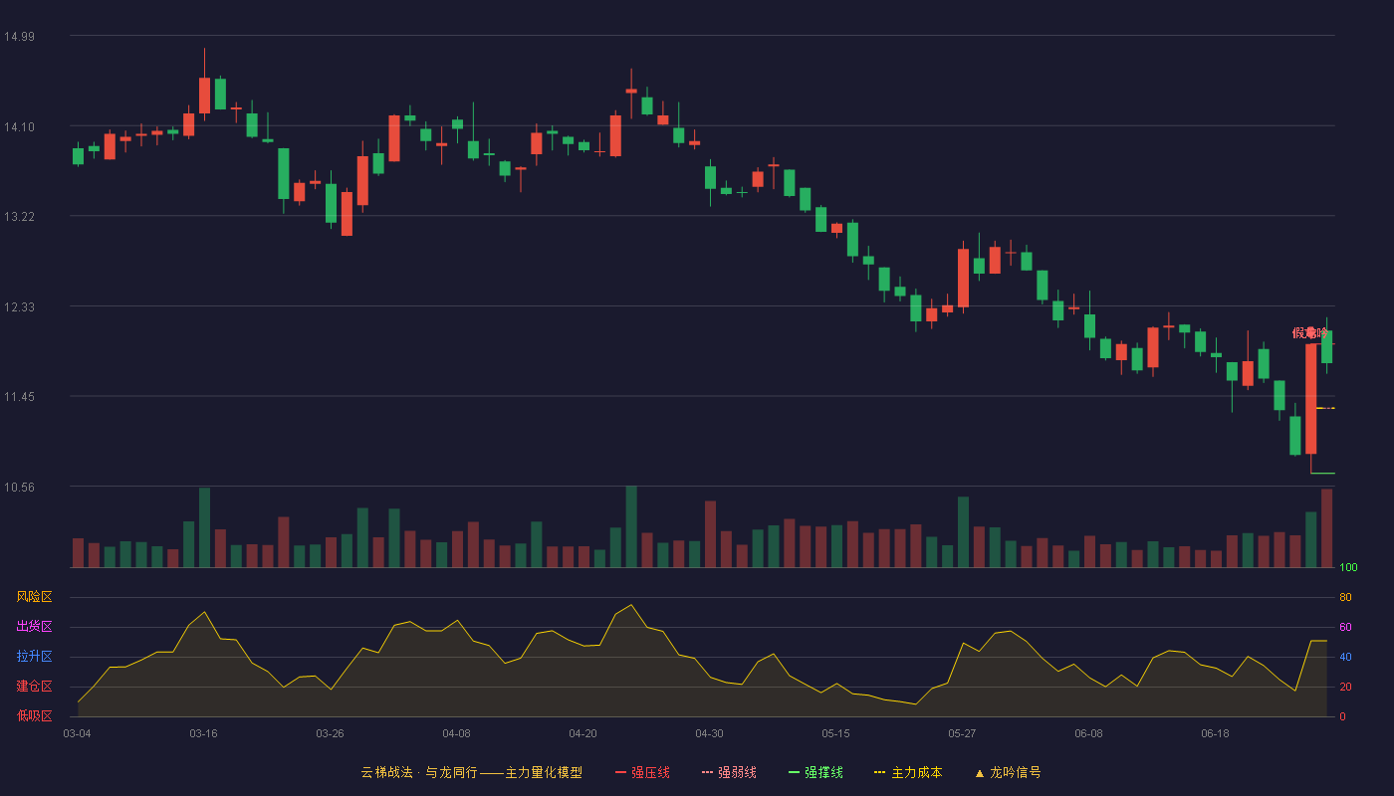1394x796 pixels.
Task: Click the 04-08 date label
Action: pyautogui.click(x=456, y=733)
